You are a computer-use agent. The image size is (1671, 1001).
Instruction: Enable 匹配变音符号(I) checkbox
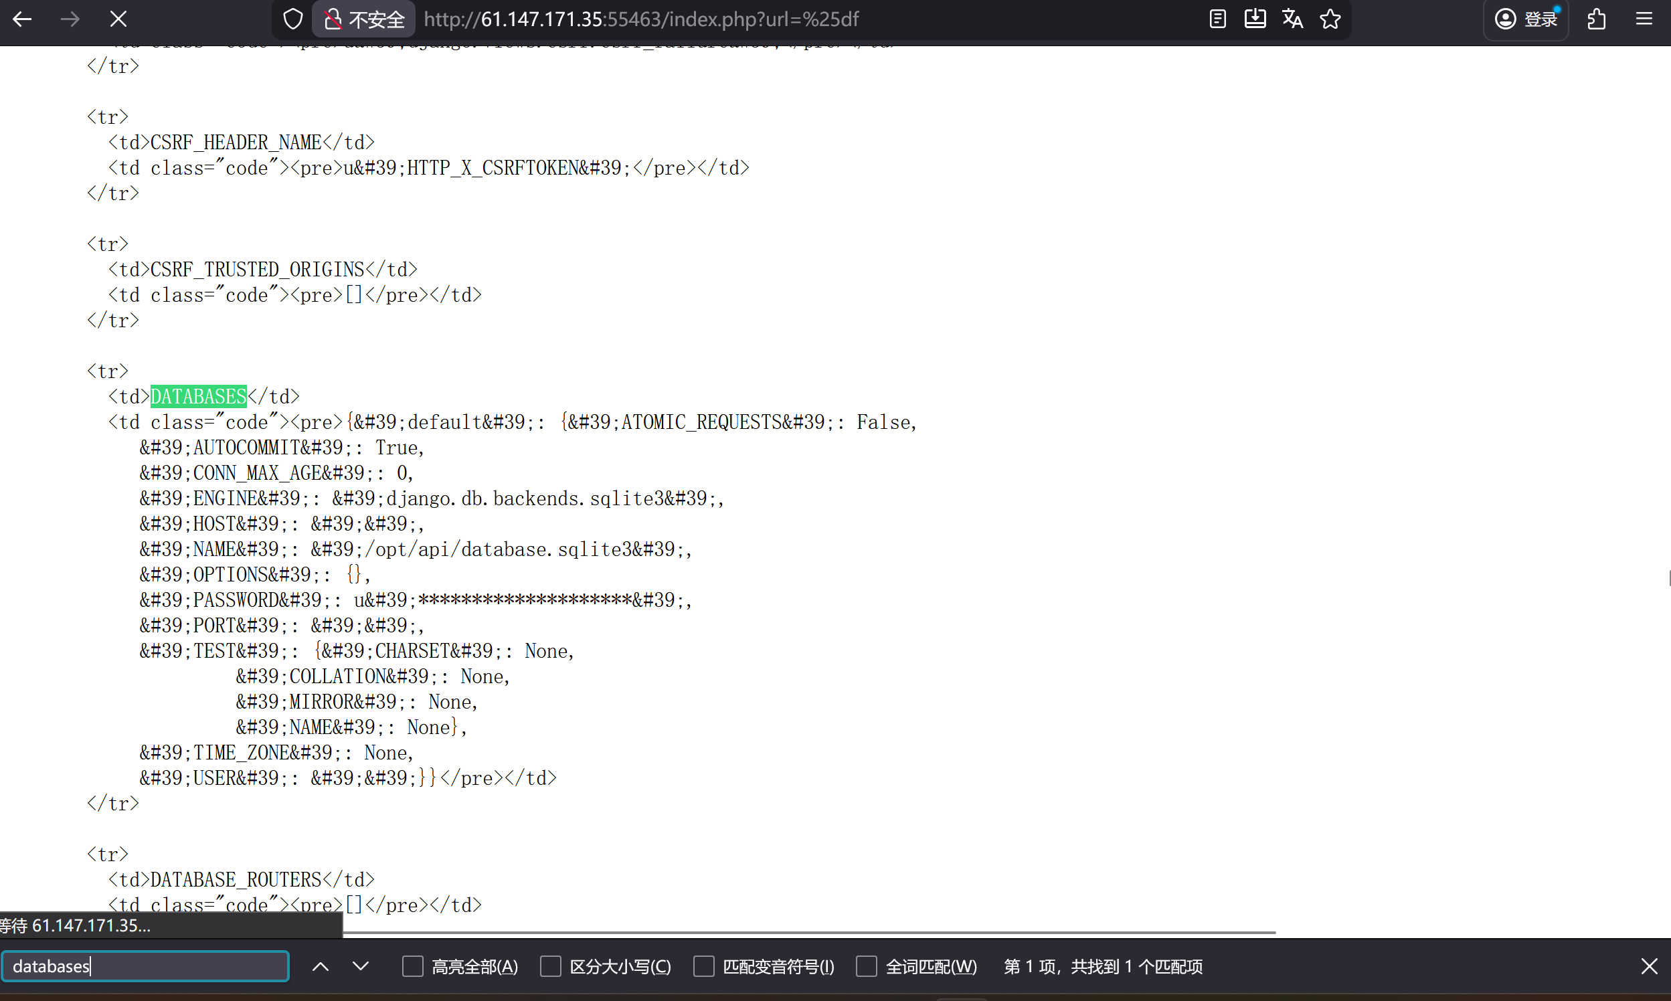coord(703,966)
